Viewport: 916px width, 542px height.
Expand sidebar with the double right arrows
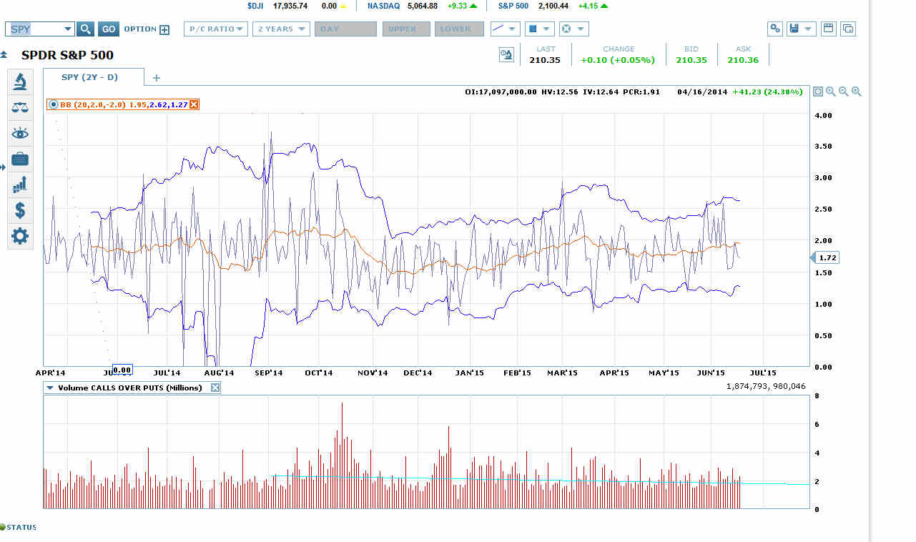[x=3, y=167]
